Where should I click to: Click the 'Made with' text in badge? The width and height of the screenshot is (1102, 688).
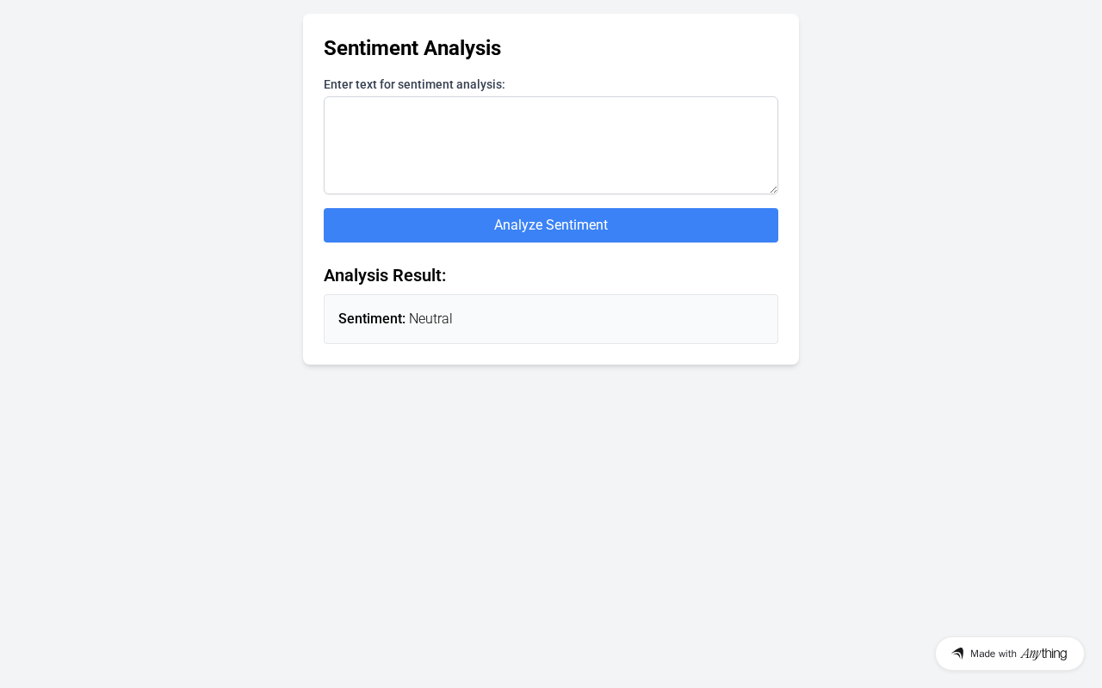994,654
